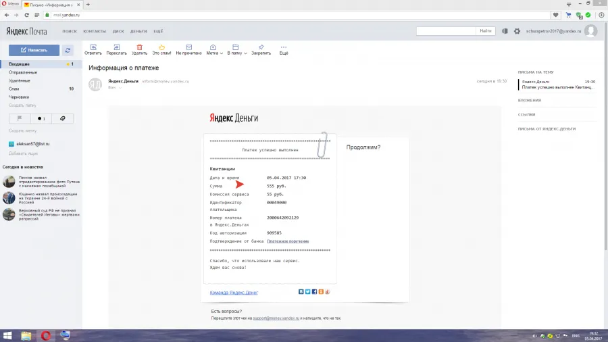Open the Поиск top menu item

[70, 31]
